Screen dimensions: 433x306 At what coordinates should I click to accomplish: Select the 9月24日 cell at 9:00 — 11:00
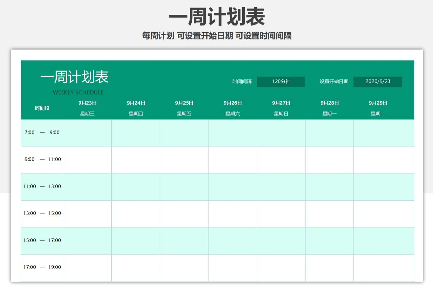click(x=136, y=160)
